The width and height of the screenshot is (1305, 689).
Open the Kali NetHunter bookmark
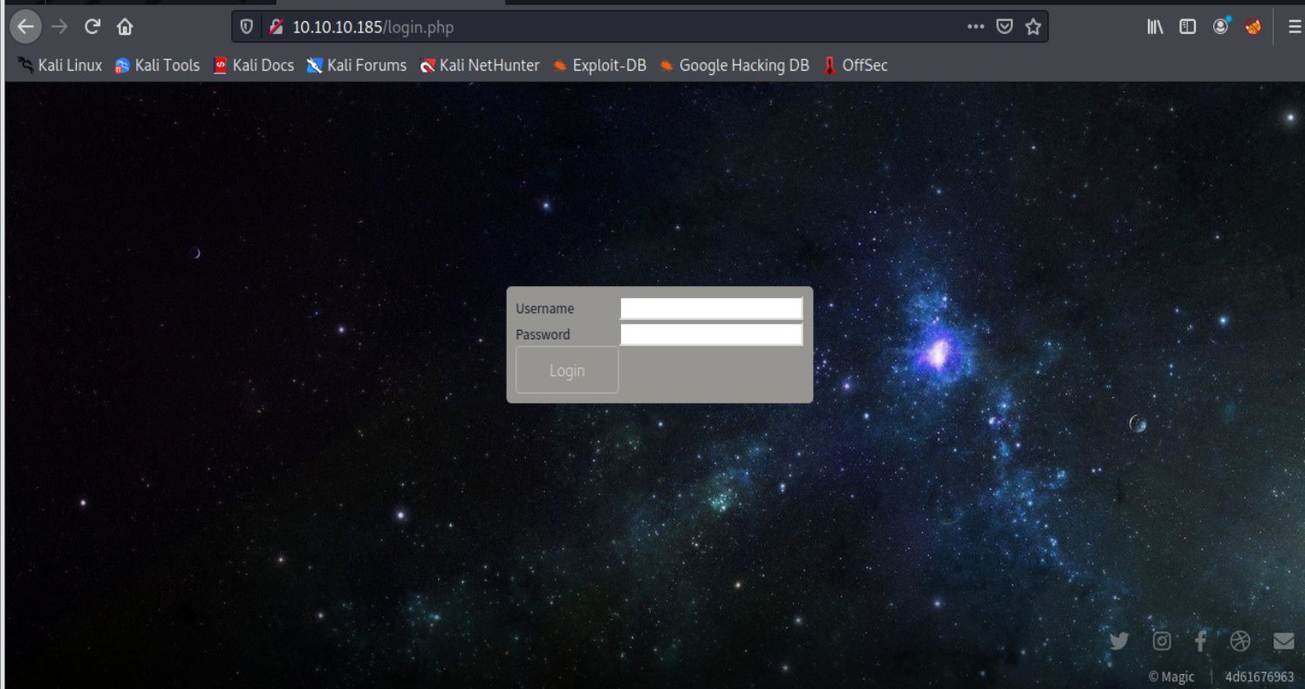click(x=480, y=65)
